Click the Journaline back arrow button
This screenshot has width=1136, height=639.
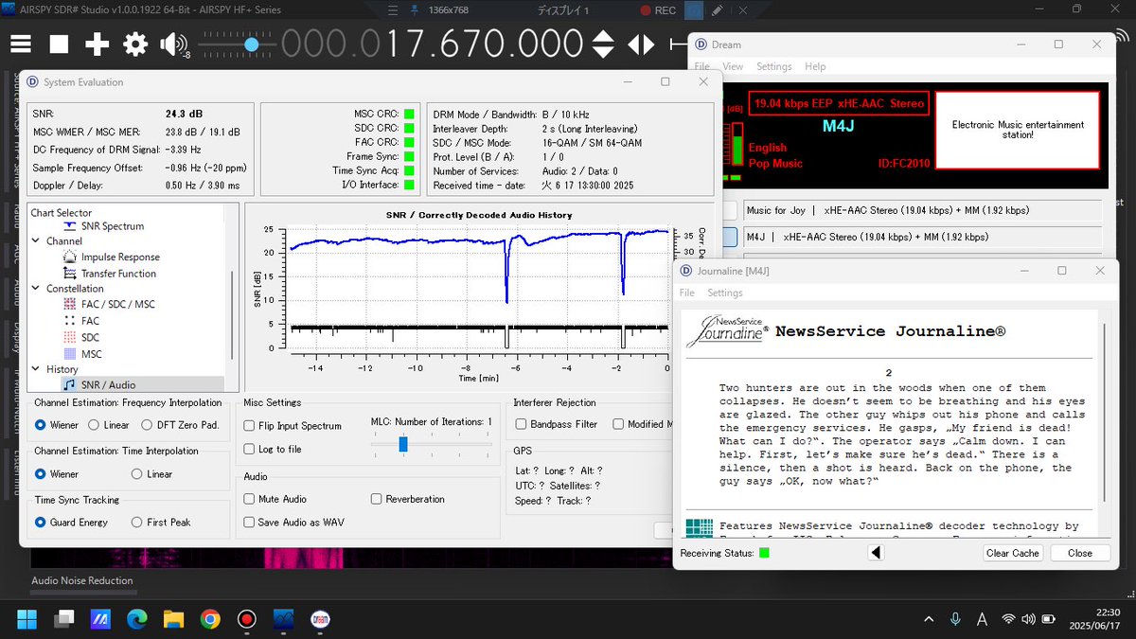point(876,553)
